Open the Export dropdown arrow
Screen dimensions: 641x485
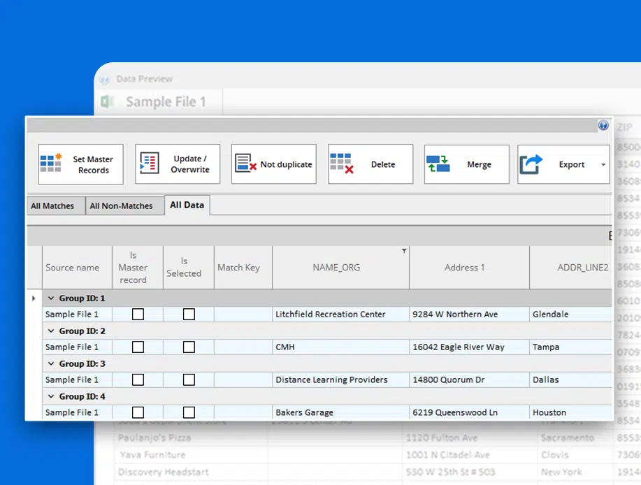[603, 165]
